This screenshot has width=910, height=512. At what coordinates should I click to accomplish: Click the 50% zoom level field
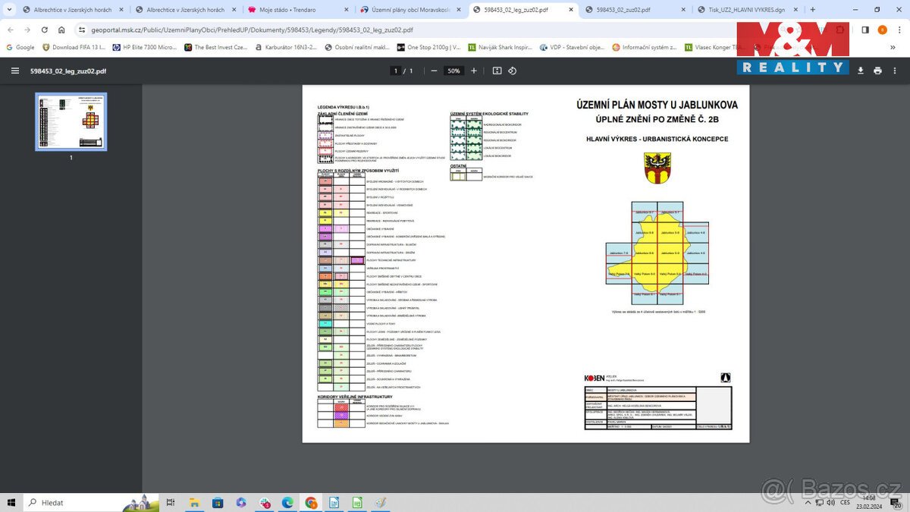pos(453,71)
